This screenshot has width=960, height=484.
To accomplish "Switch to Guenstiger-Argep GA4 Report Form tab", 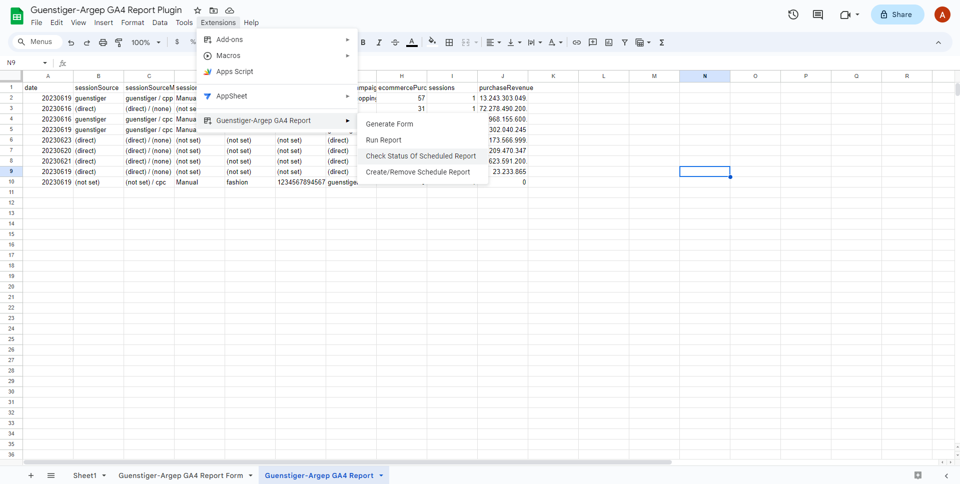I will (181, 475).
